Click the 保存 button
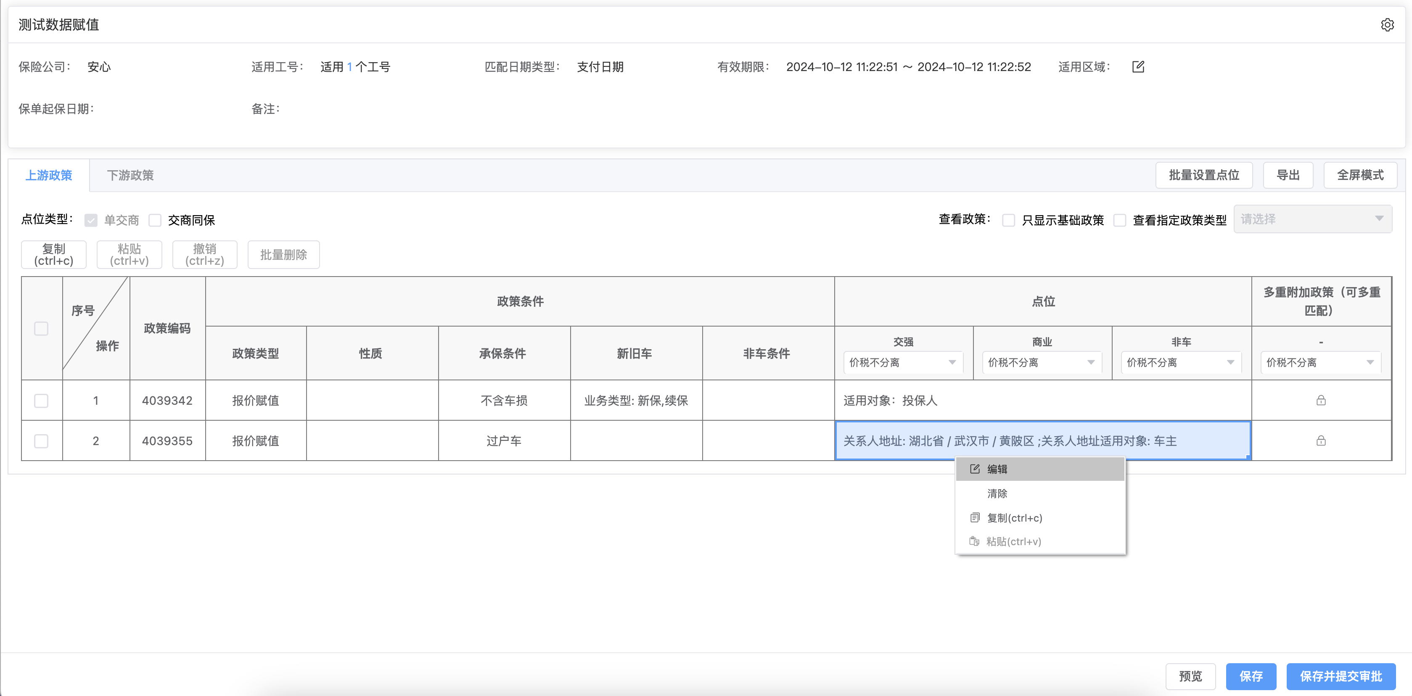This screenshot has height=696, width=1412. [1251, 676]
